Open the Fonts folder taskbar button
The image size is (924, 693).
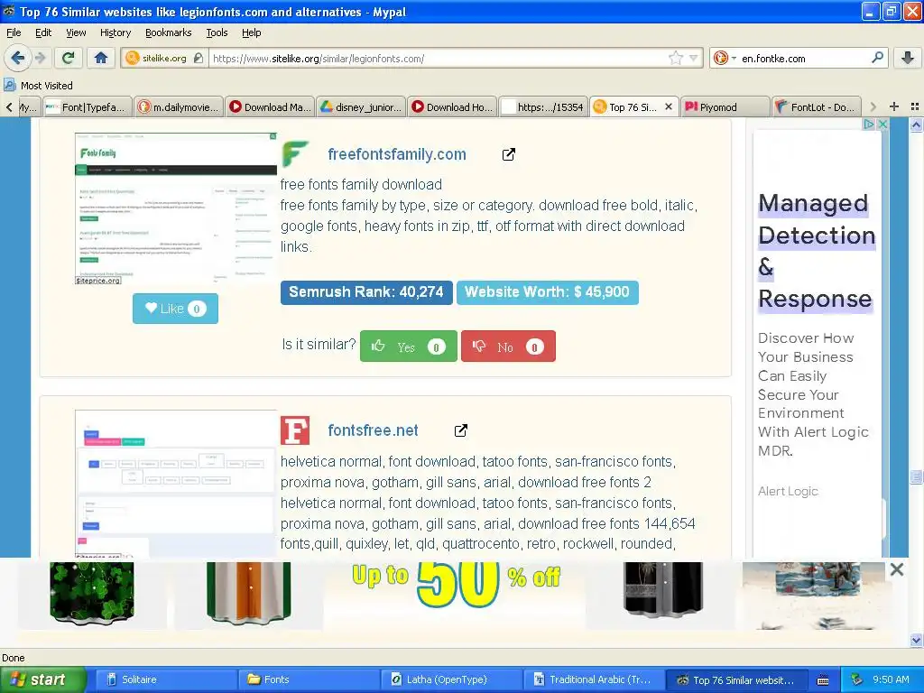pos(309,679)
